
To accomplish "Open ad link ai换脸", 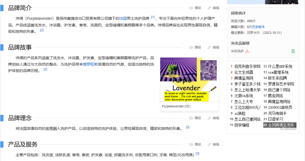I will click(240, 113).
